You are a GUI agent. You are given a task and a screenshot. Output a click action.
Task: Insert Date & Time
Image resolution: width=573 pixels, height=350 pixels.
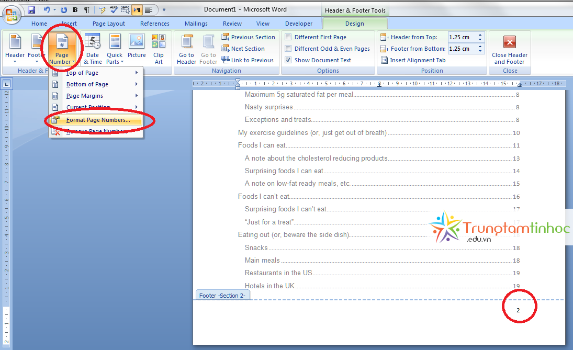tap(93, 48)
